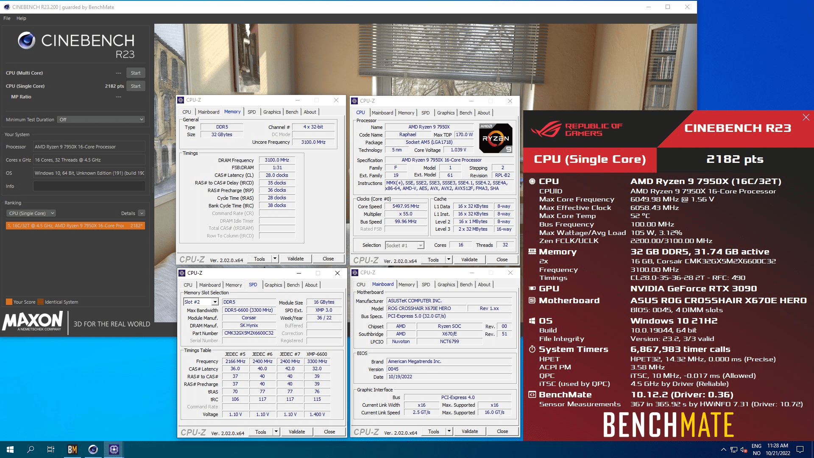Viewport: 814px width, 458px height.
Task: Switch to Cinebench taskbar icon
Action: pos(93,450)
